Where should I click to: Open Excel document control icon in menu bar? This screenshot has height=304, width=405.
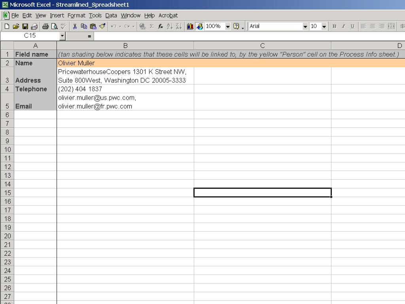tap(6, 15)
